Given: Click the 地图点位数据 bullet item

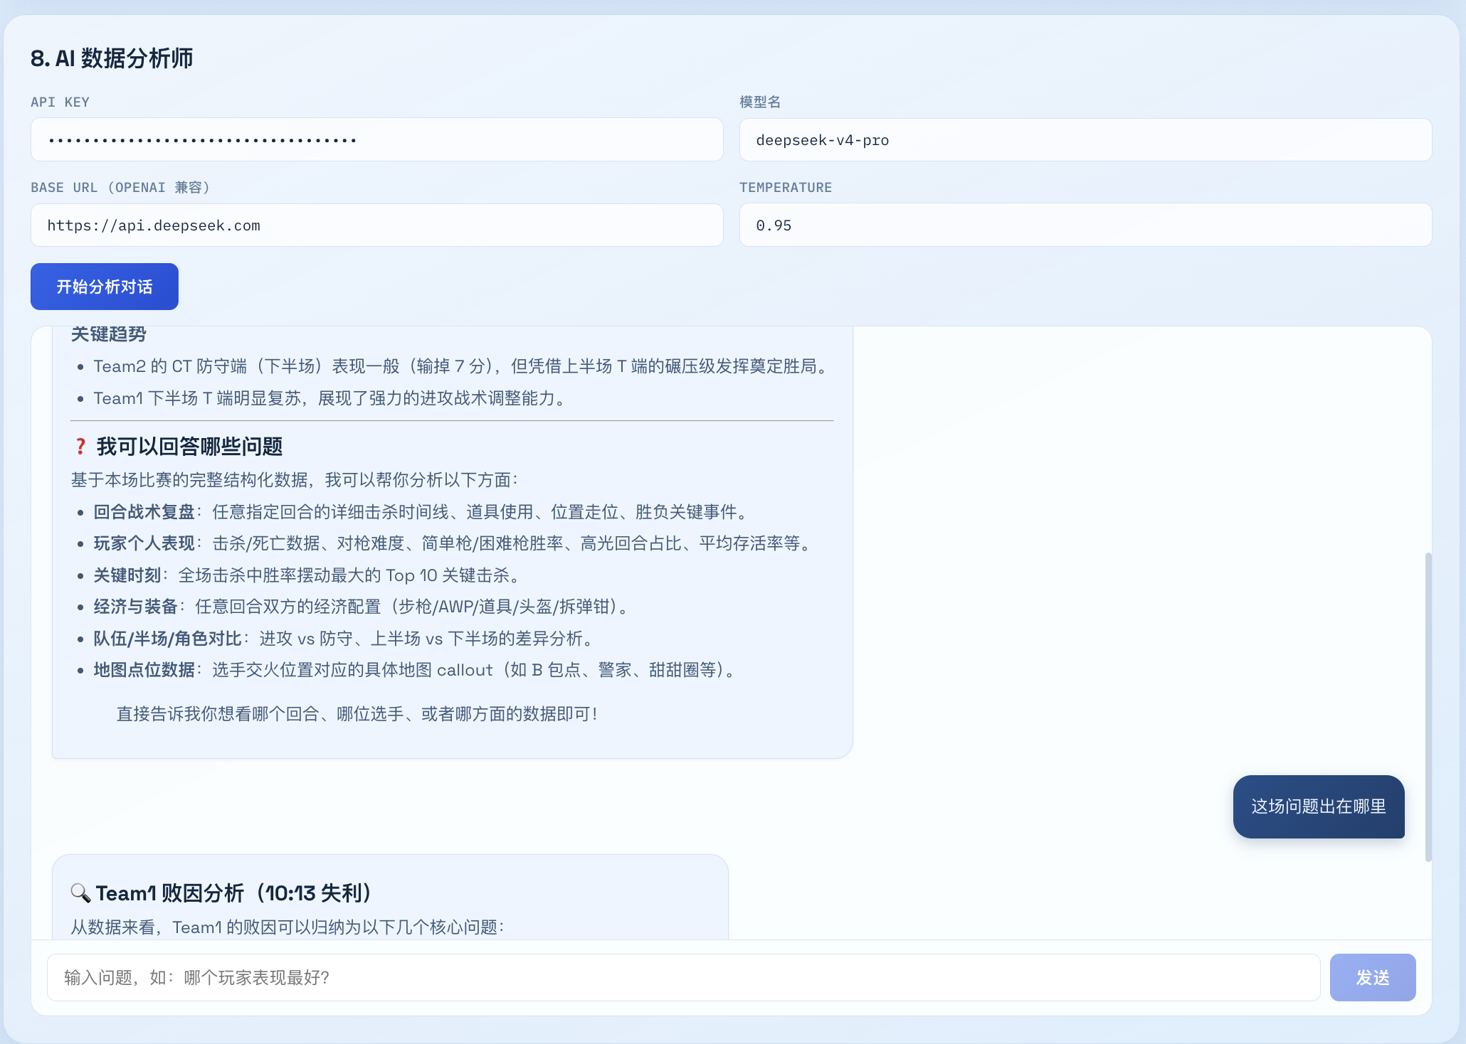Looking at the screenshot, I should (414, 670).
